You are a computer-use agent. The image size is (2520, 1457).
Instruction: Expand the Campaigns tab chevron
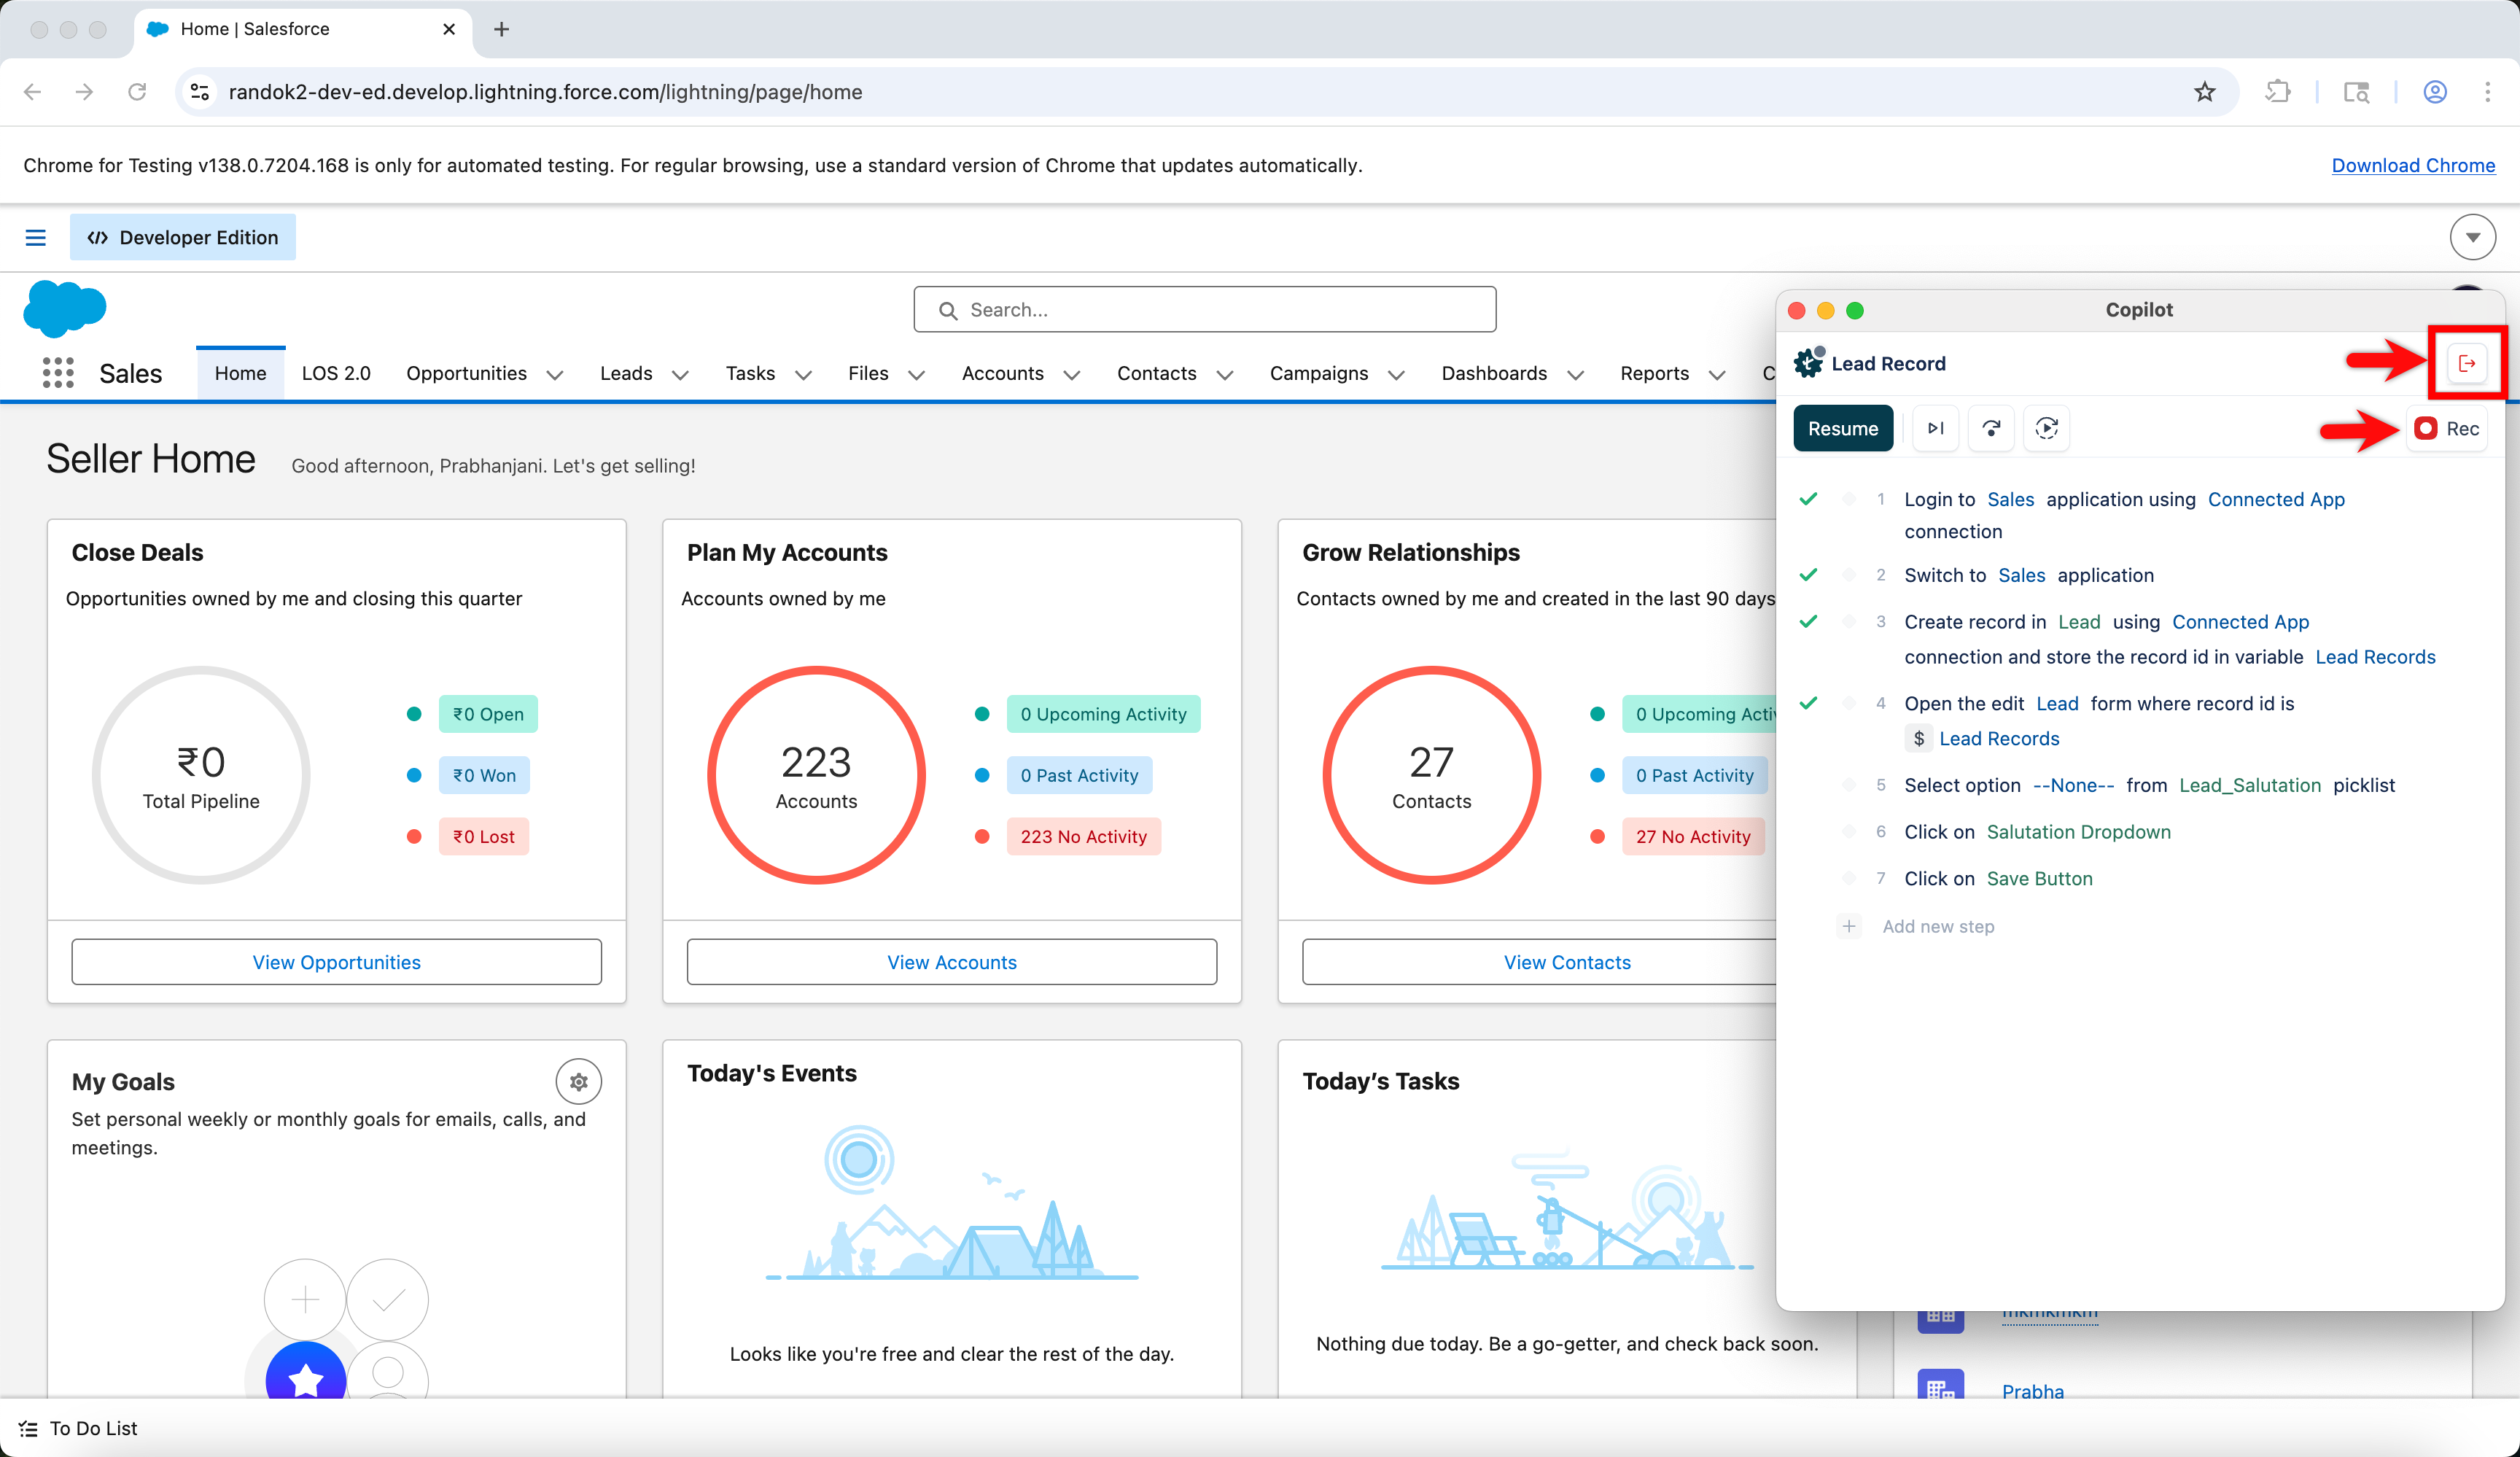1397,375
